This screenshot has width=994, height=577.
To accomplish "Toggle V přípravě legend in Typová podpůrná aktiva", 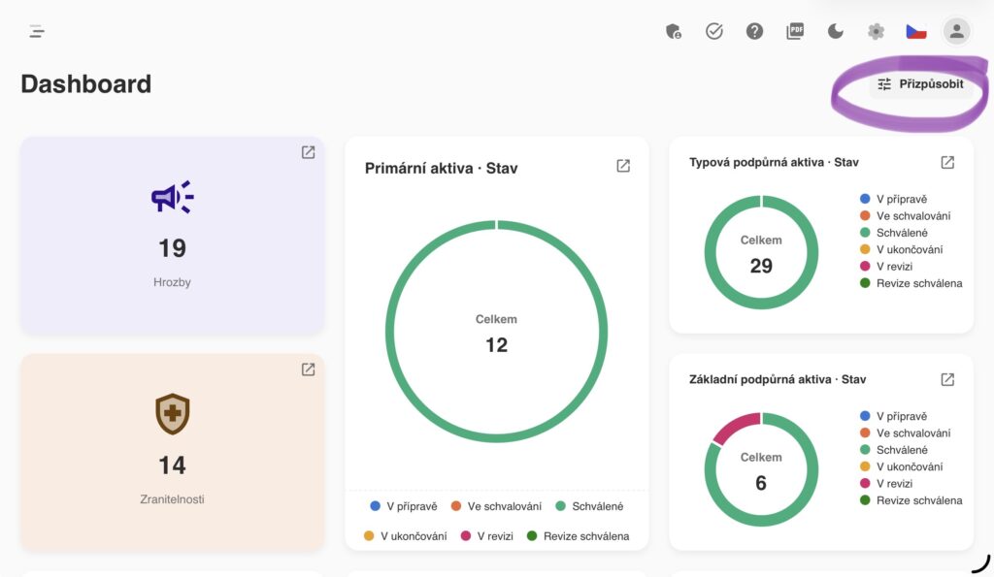I will click(893, 199).
